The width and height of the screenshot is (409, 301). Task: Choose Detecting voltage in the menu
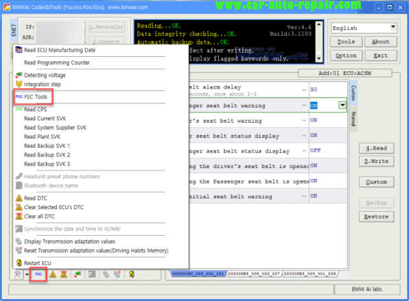tap(45, 75)
